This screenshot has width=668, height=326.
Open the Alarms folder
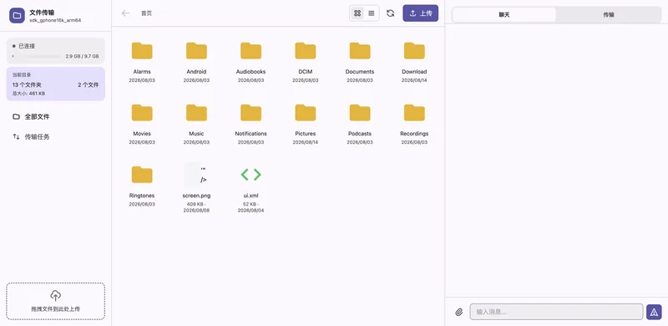142,51
